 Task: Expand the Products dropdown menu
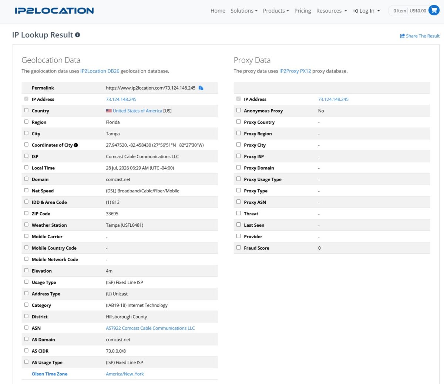pos(276,11)
